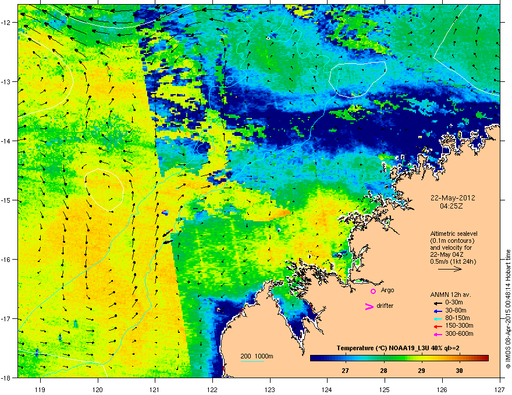Click the dark red end of temperature colorbar
The height and width of the screenshot is (395, 512).
485,358
